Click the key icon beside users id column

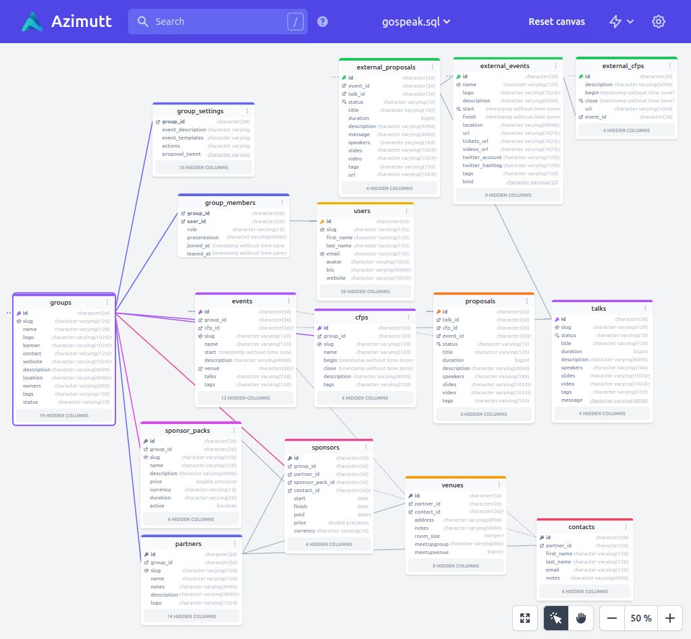[x=323, y=221]
